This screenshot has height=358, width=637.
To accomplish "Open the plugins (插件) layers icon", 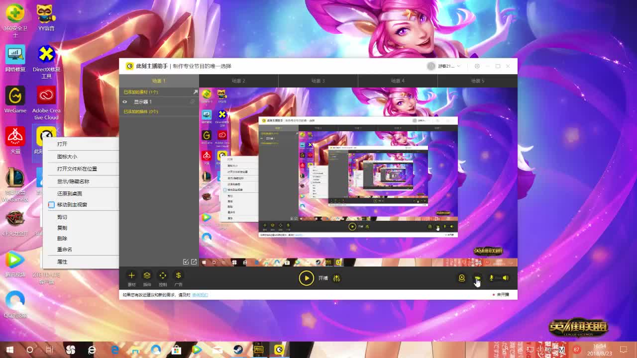I will pos(147,275).
